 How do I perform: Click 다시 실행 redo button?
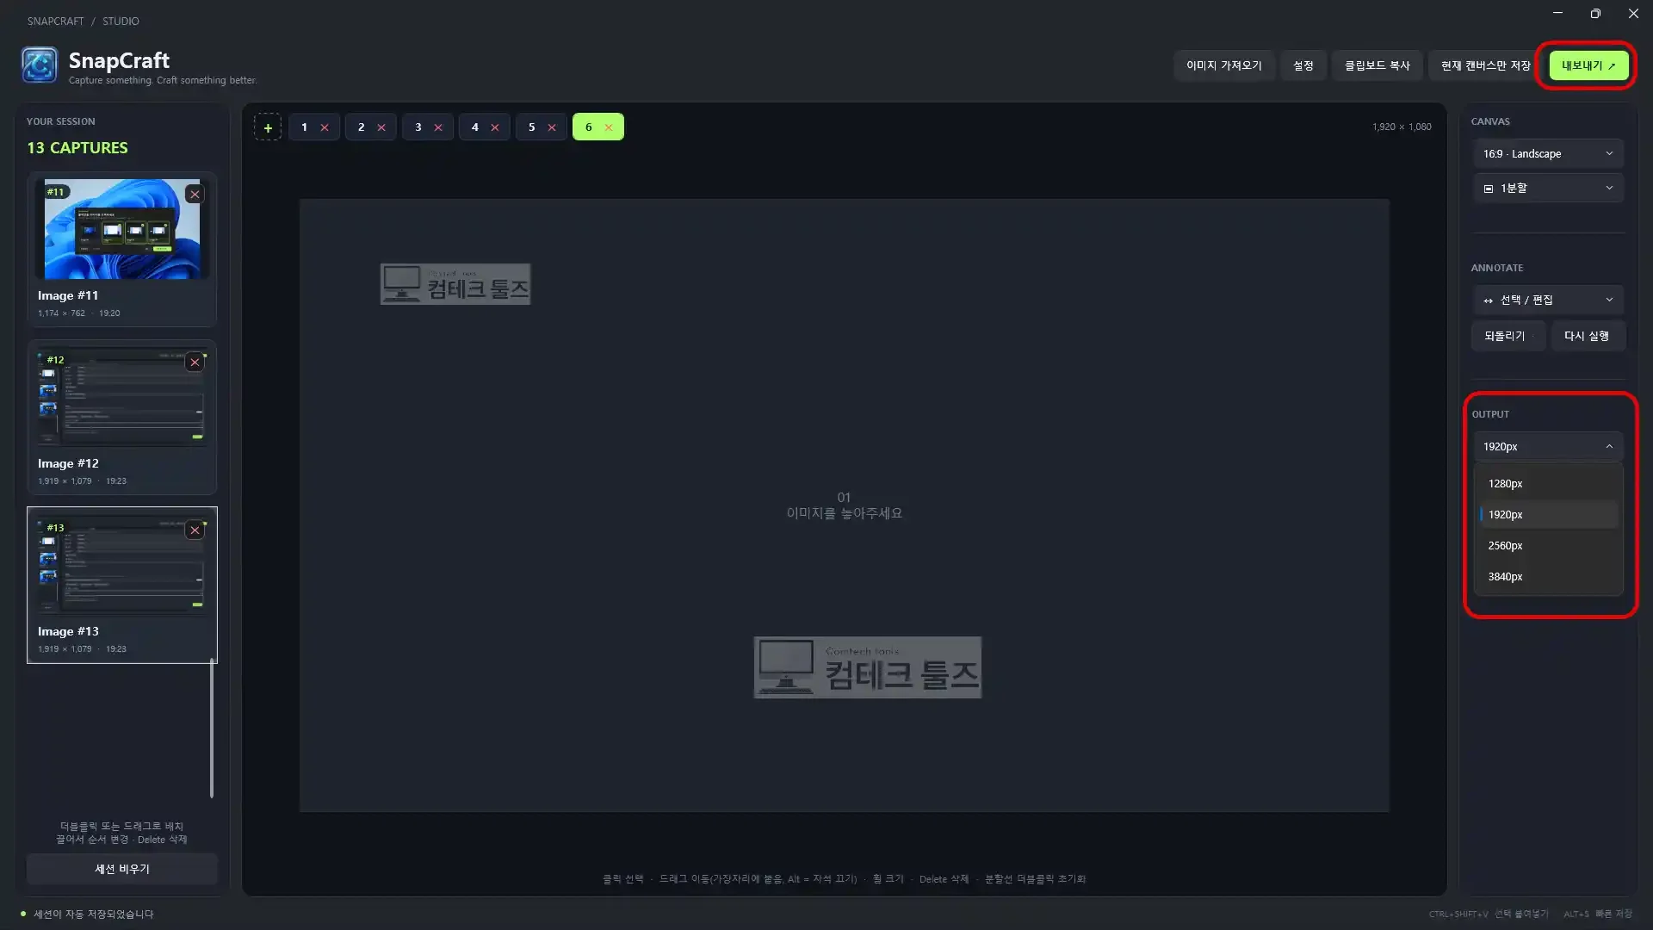pos(1588,336)
